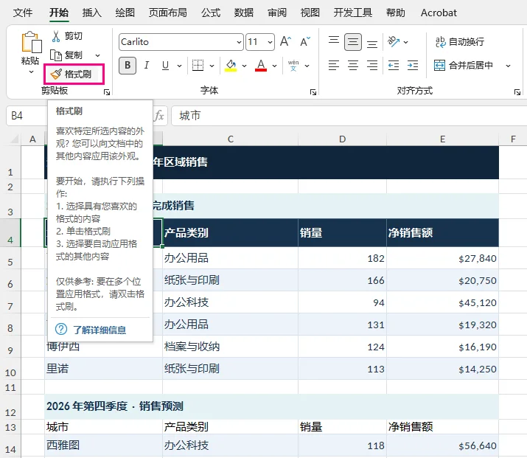This screenshot has width=527, height=458.
Task: Open the Paste options dropdown arrow
Action: pos(31,72)
